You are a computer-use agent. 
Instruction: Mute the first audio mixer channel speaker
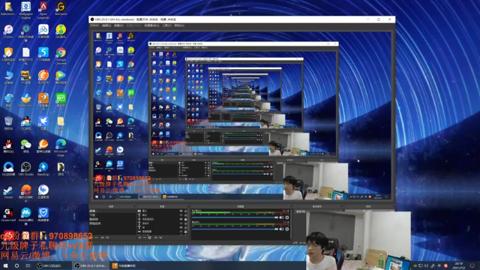click(x=281, y=217)
